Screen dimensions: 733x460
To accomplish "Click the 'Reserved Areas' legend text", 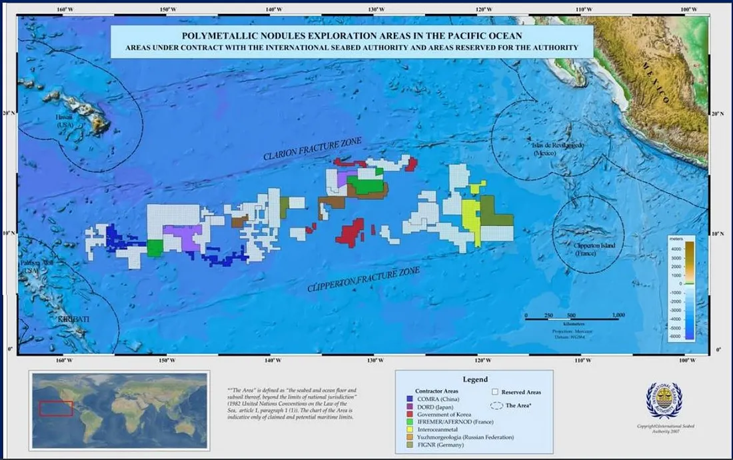I will [521, 392].
